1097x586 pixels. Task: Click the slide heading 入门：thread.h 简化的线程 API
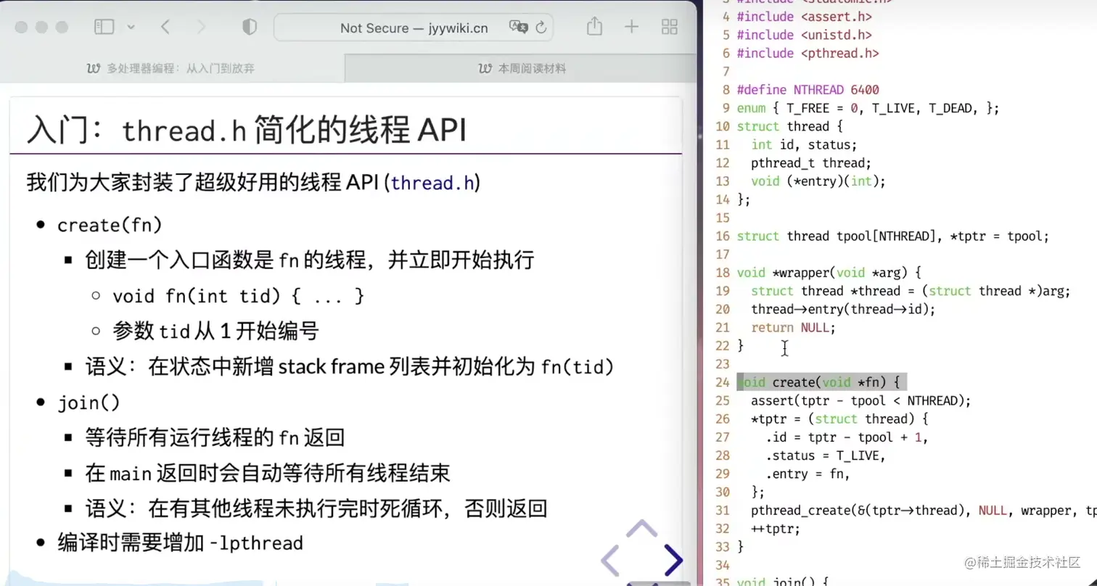(x=246, y=131)
